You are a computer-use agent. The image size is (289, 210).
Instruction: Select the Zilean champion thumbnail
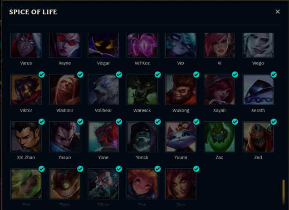tap(103, 184)
